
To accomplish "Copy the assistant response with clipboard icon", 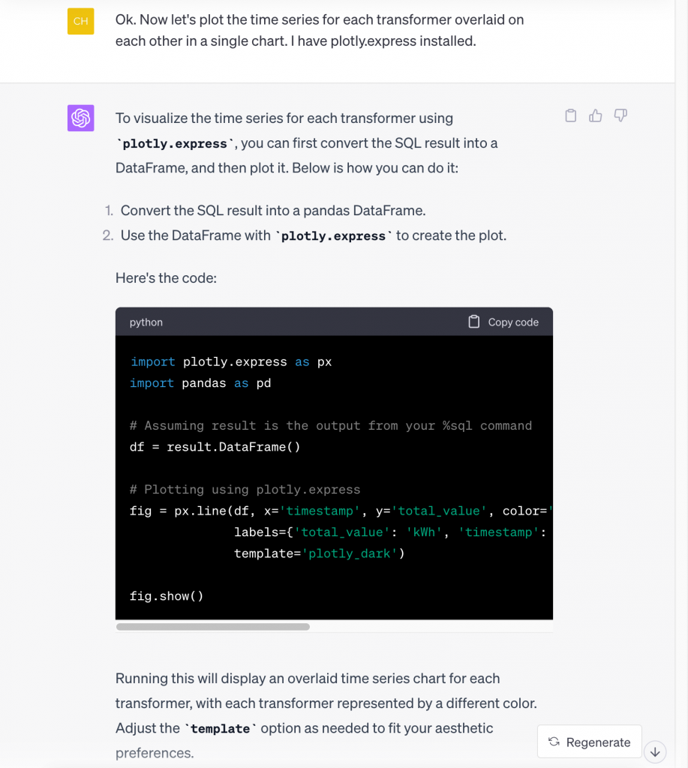I will (570, 115).
